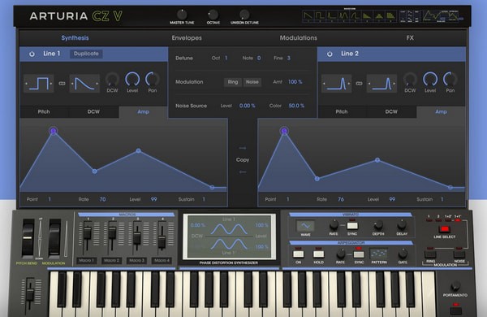Toggle the Vibrato Sync button
The height and width of the screenshot is (317, 487).
click(352, 225)
